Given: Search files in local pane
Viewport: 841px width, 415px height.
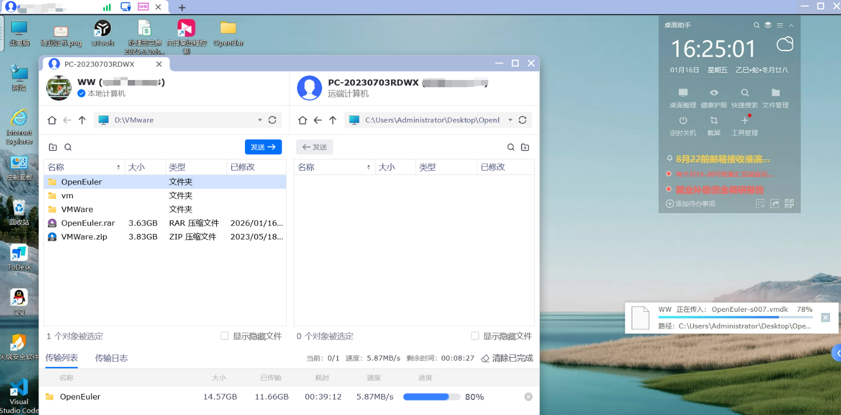Looking at the screenshot, I should pos(68,147).
